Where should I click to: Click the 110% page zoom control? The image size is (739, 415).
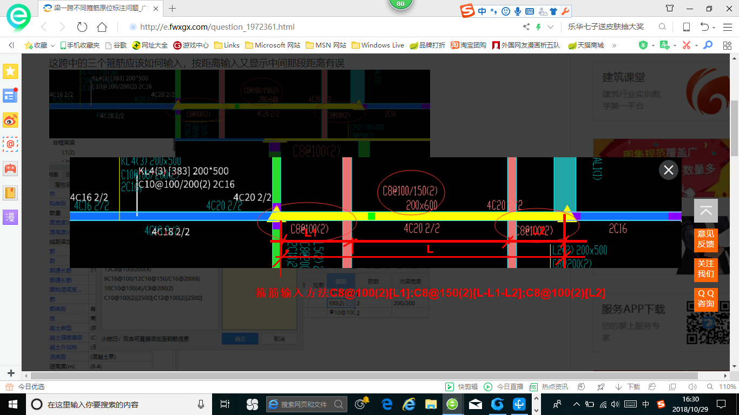click(x=723, y=387)
